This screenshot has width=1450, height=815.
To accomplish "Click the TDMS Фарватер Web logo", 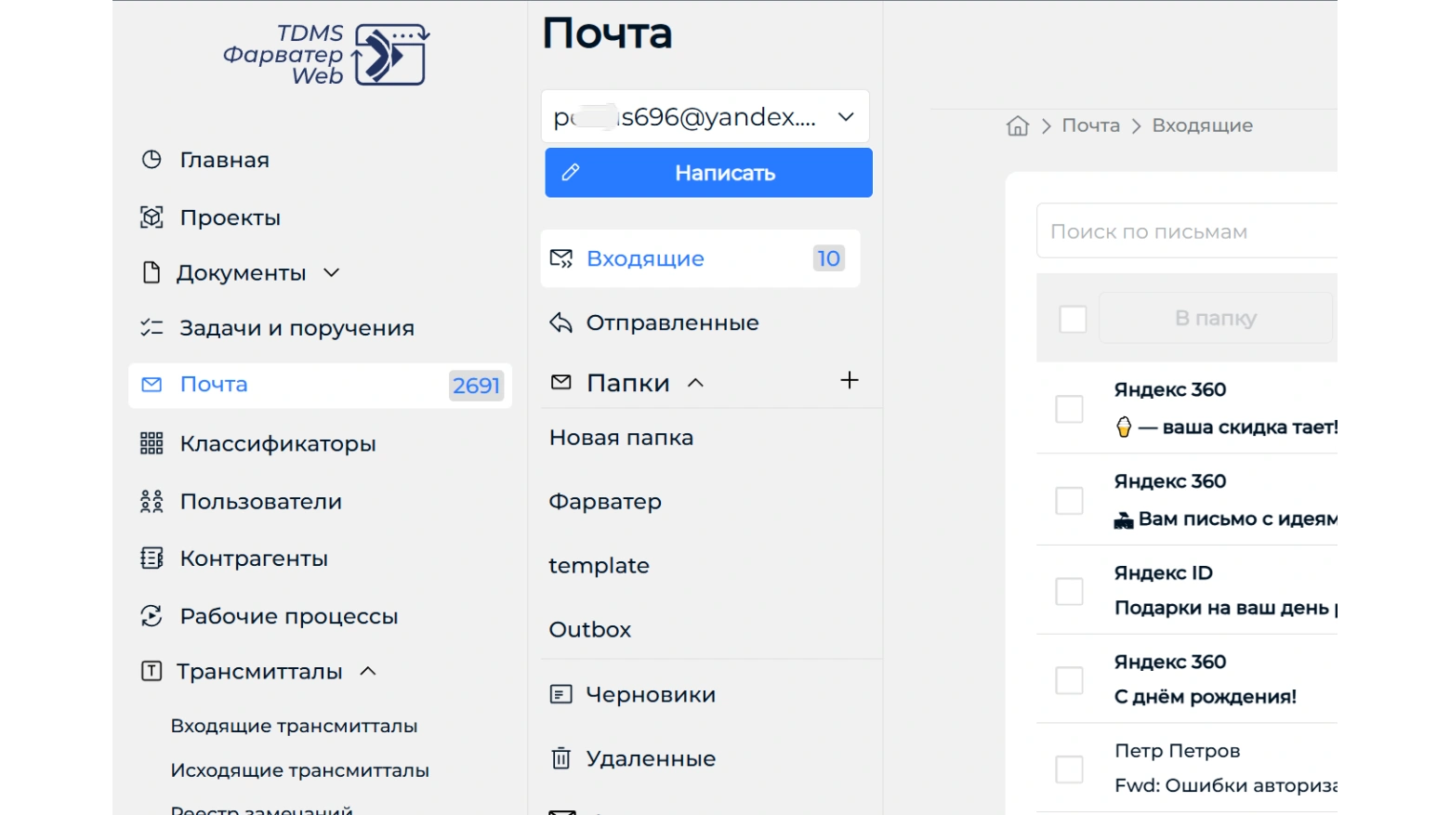I will click(326, 55).
